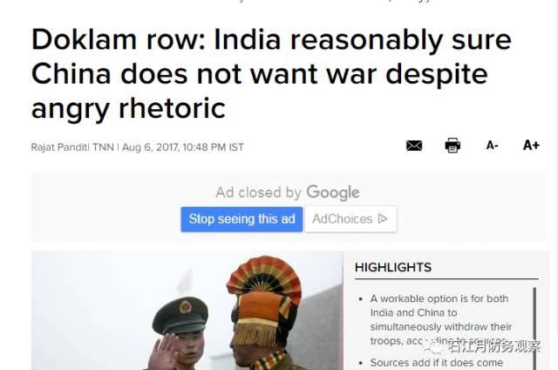
Task: Open the AdChoices button
Action: (x=350, y=219)
